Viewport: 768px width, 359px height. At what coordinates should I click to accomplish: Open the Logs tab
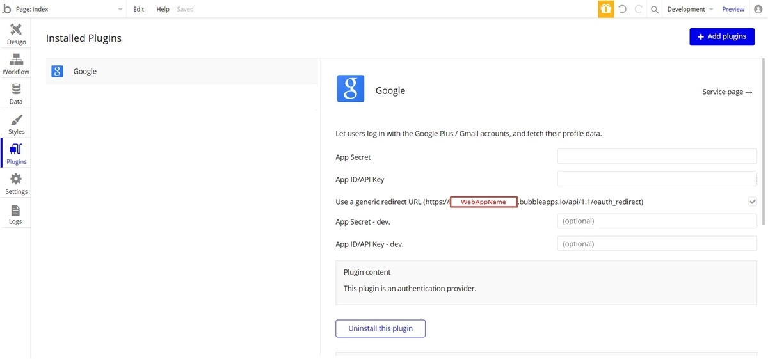16,214
